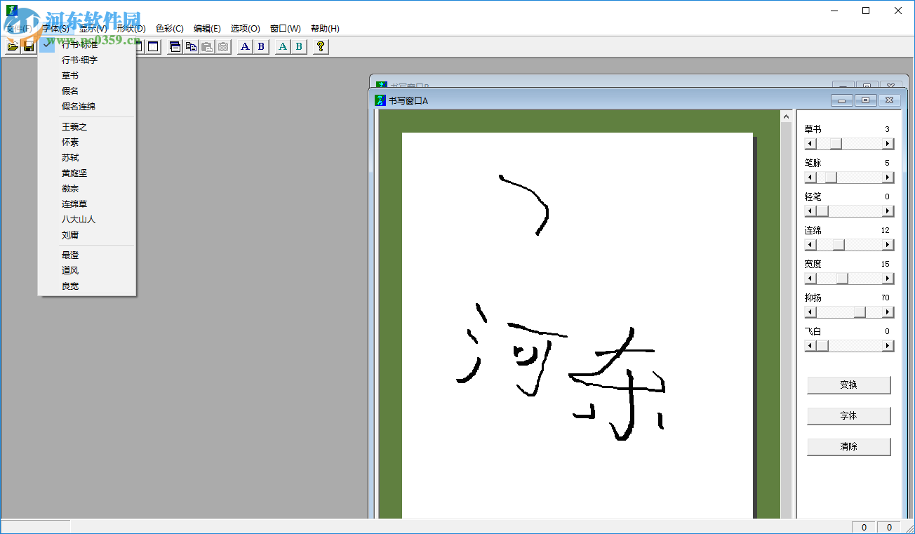
Task: Open the 色彩(C) menu
Action: [168, 28]
